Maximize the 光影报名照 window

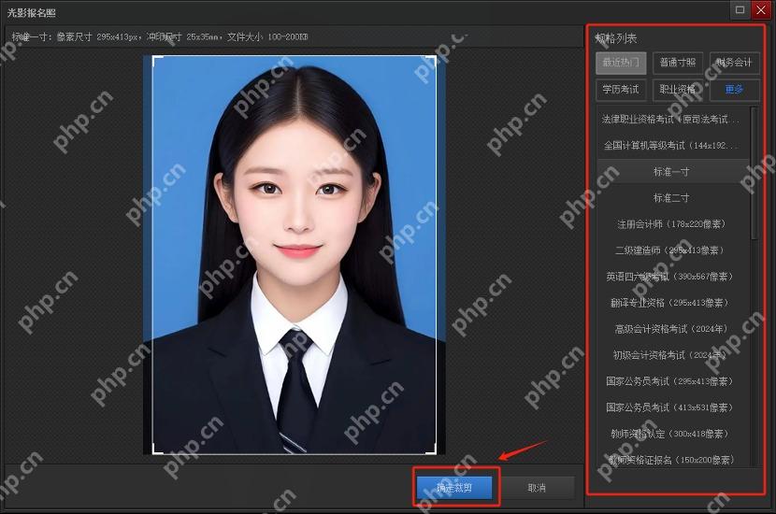coord(740,9)
